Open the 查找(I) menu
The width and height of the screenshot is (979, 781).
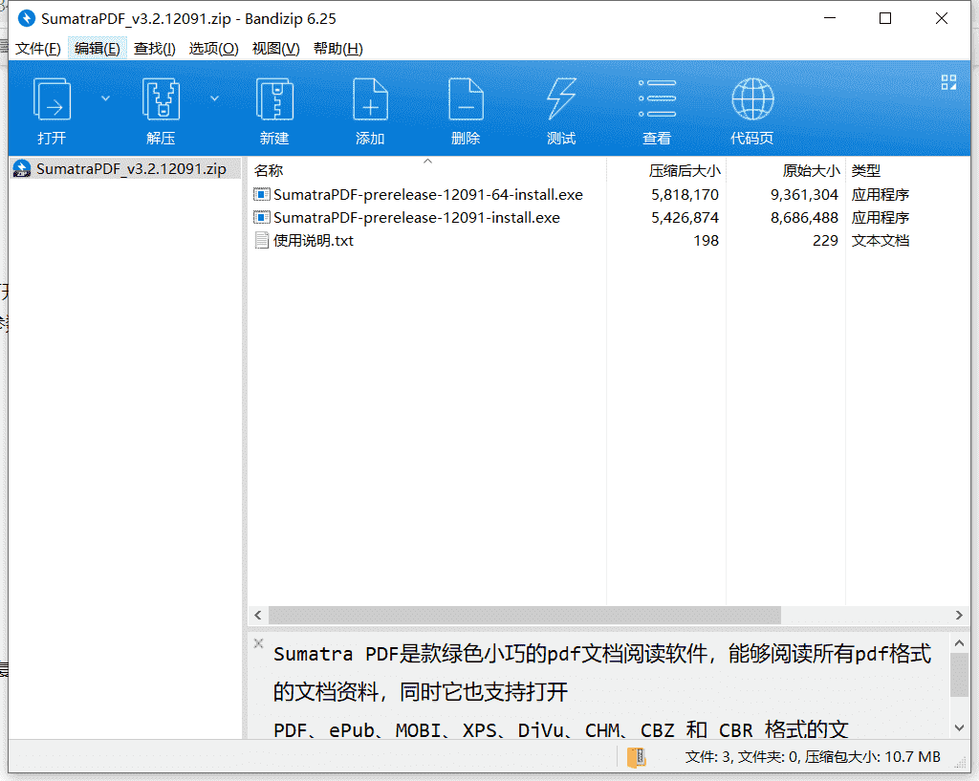154,49
